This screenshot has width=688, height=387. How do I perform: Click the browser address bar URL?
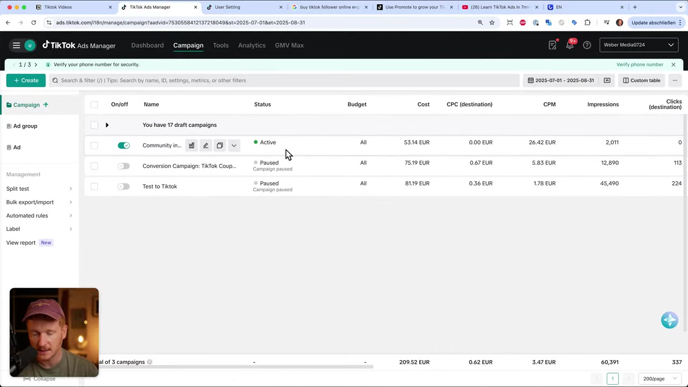[180, 23]
